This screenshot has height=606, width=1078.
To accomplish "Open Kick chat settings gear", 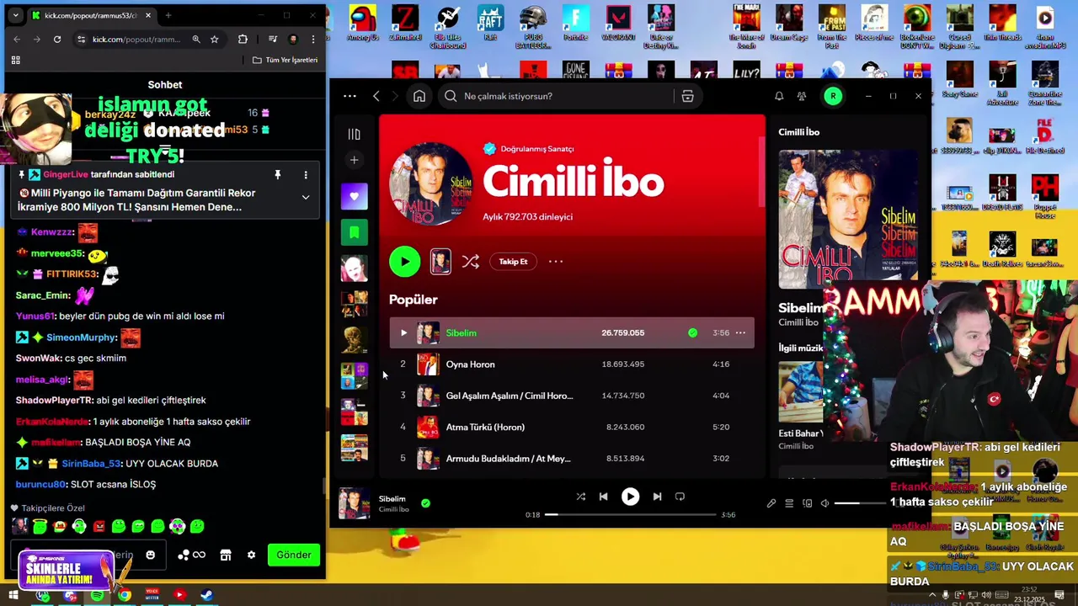I will point(251,555).
